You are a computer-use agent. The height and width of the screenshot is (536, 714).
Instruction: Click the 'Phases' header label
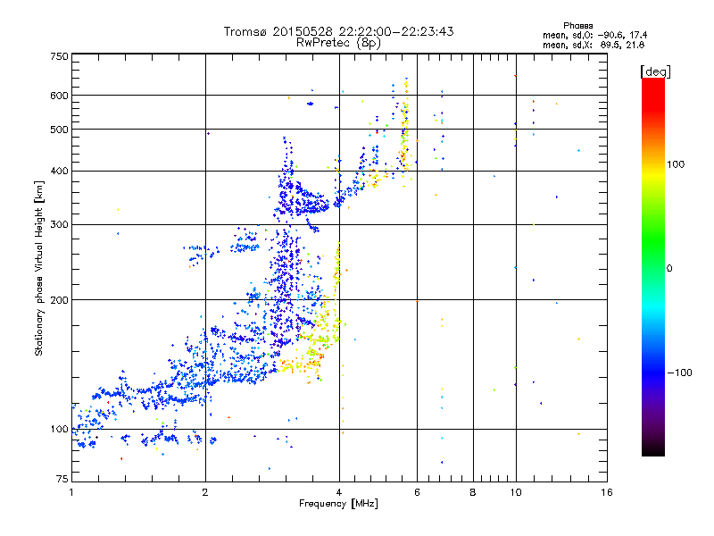tap(577, 26)
